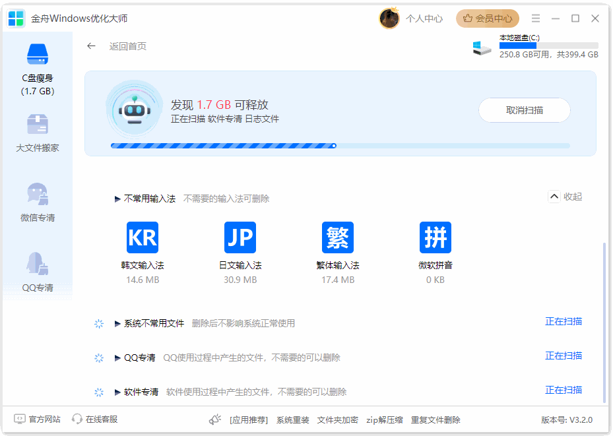Click 金舟Windows优化大师 title text
The height and width of the screenshot is (436, 613).
(79, 18)
